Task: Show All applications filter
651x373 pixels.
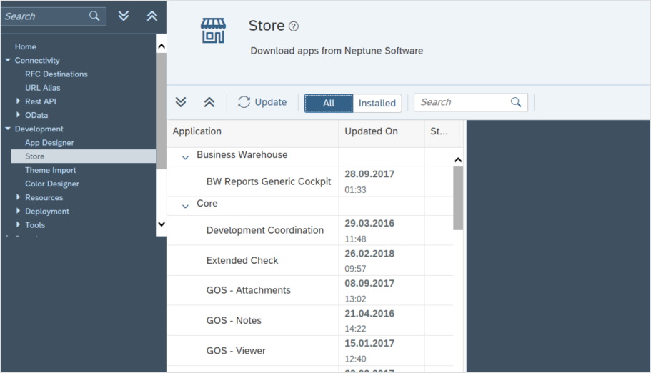Action: click(329, 103)
